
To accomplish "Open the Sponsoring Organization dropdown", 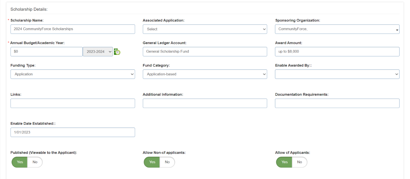I will [337, 29].
